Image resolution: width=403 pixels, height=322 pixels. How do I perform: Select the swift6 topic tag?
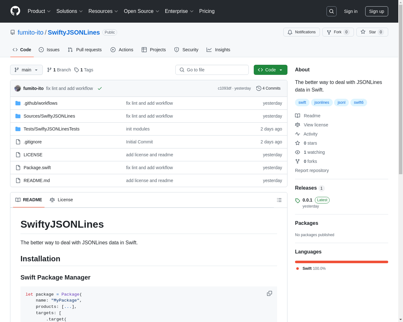[359, 103]
